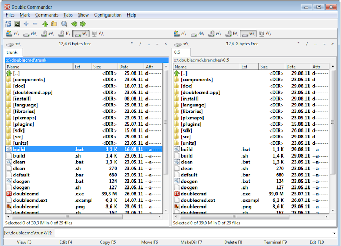Click the Refresh toolbar icon

point(9,24)
